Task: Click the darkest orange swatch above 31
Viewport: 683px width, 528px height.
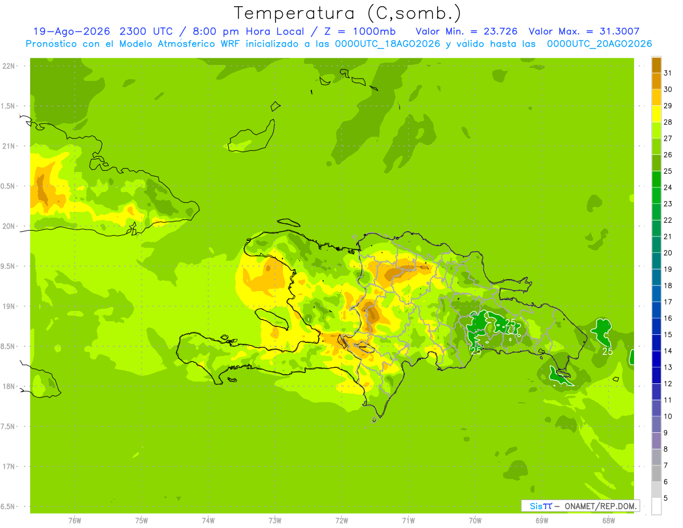Action: coord(656,64)
